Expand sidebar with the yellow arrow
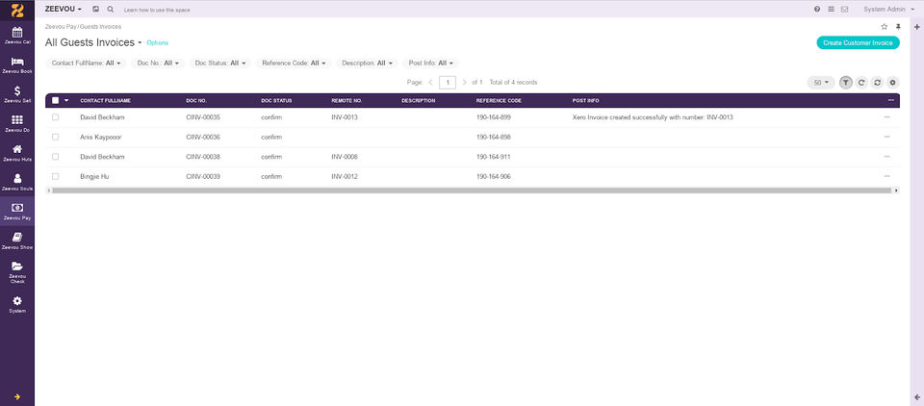Image resolution: width=924 pixels, height=406 pixels. click(x=17, y=396)
